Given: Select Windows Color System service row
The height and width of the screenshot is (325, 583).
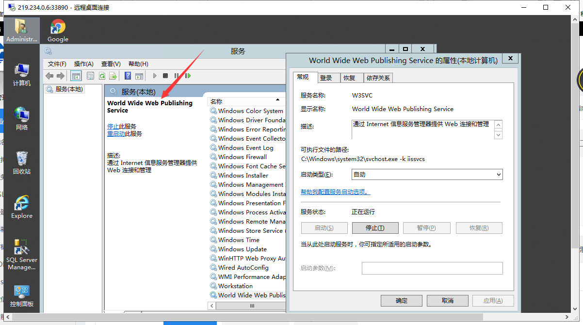Looking at the screenshot, I should 247,111.
